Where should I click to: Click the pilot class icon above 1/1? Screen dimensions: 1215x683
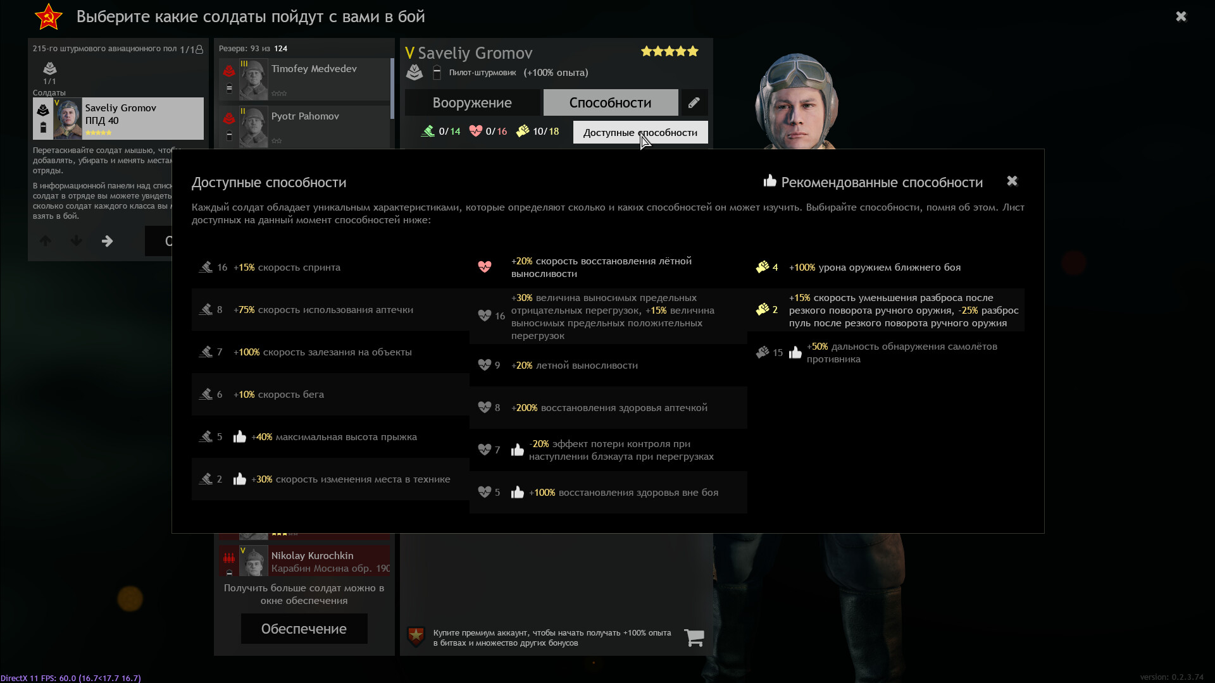50,68
